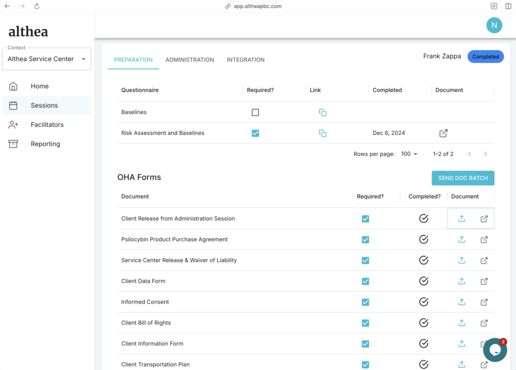
Task: Click the 1–2 of 2 pagination text
Action: [443, 154]
